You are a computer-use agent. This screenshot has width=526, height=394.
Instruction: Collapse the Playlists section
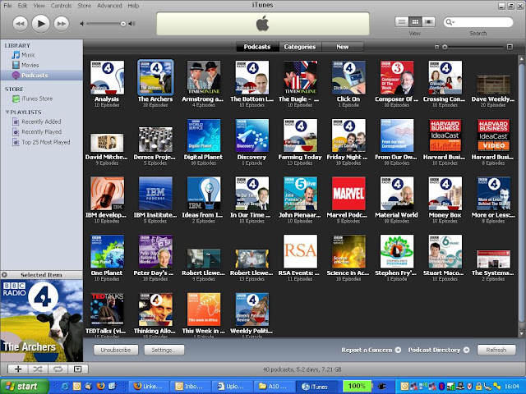pos(7,112)
